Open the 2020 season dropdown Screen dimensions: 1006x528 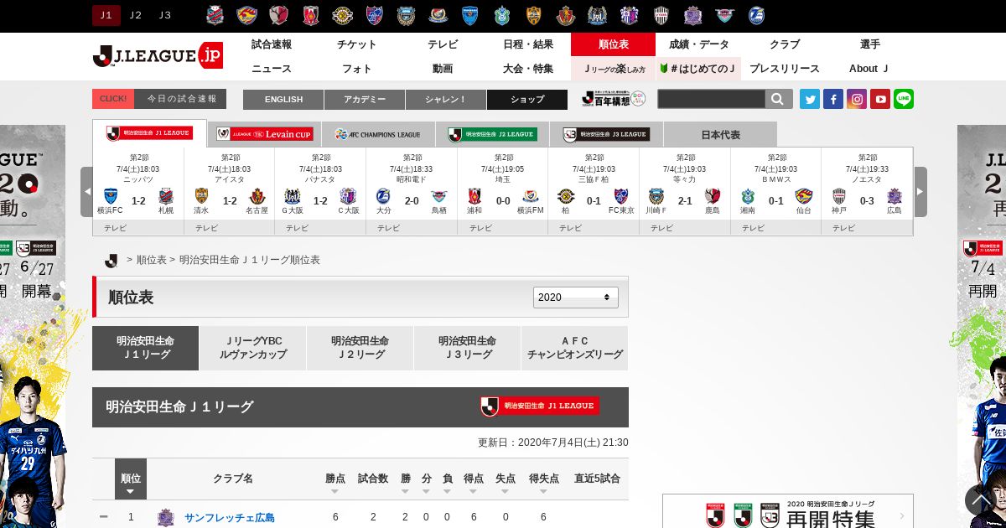576,298
